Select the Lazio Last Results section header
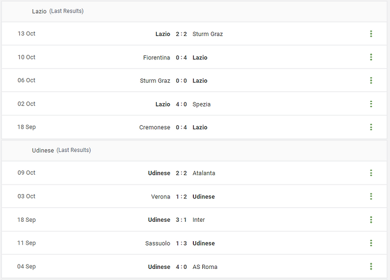Viewport: 390px width, 280px height. click(58, 11)
